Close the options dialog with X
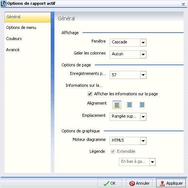The height and width of the screenshot is (188, 188). tap(183, 4)
